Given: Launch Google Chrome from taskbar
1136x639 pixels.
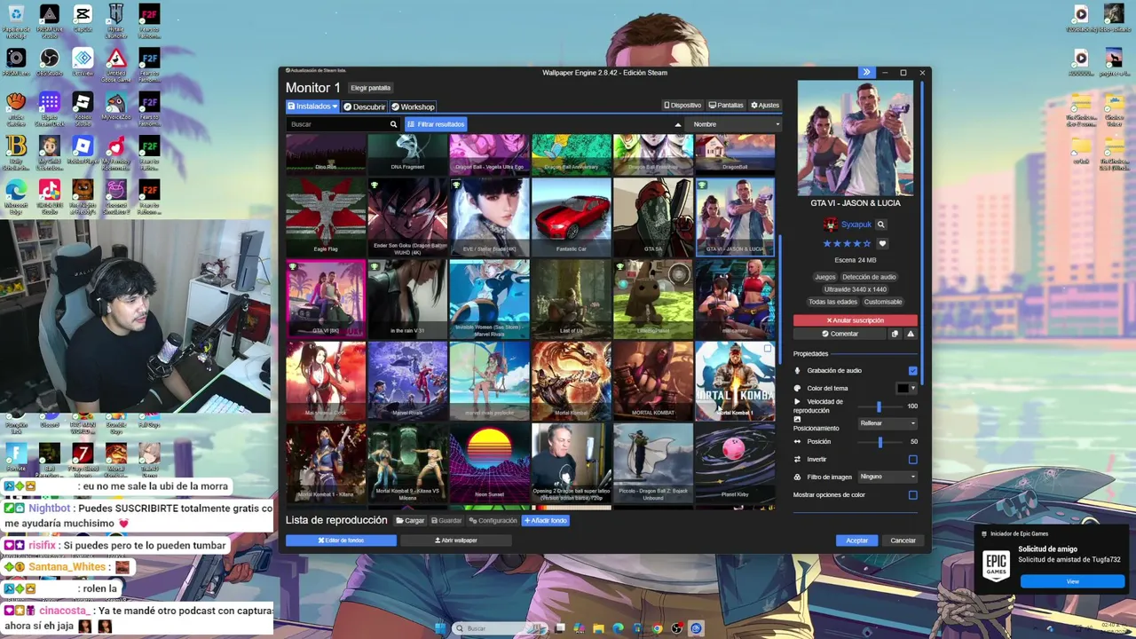Looking at the screenshot, I should pyautogui.click(x=657, y=628).
